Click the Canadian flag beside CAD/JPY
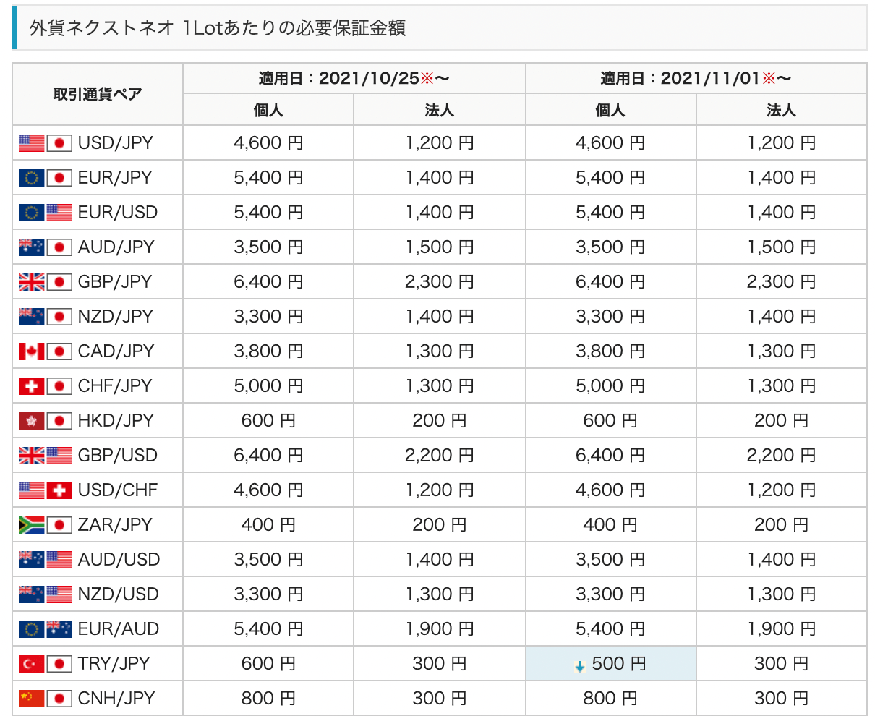 coord(32,351)
